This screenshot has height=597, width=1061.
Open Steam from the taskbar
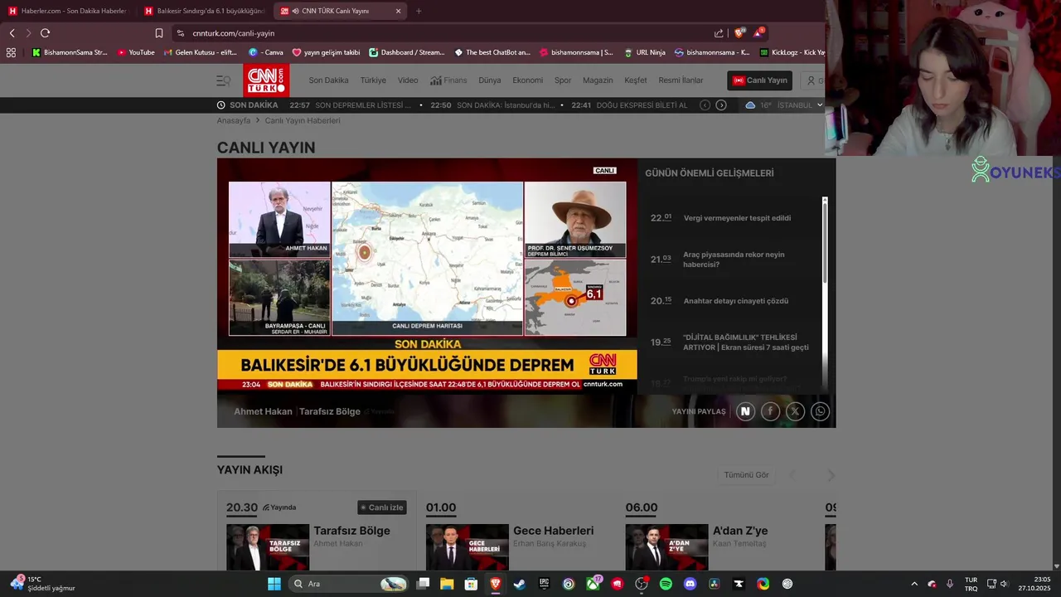tap(519, 584)
